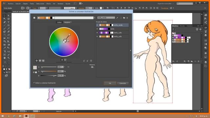
Task: Show smooth color wheel display
Action: point(36,61)
